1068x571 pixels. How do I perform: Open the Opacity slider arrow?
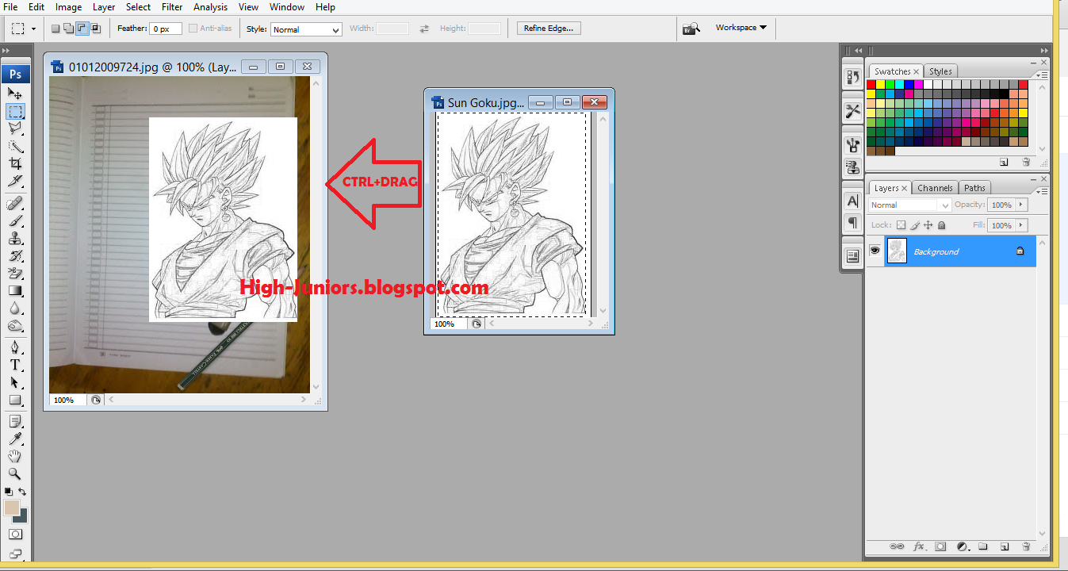[1021, 205]
